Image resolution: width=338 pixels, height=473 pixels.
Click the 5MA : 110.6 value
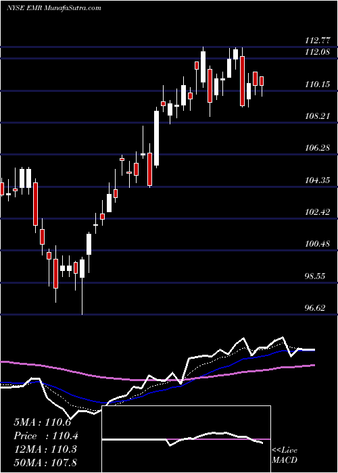coord(42,422)
